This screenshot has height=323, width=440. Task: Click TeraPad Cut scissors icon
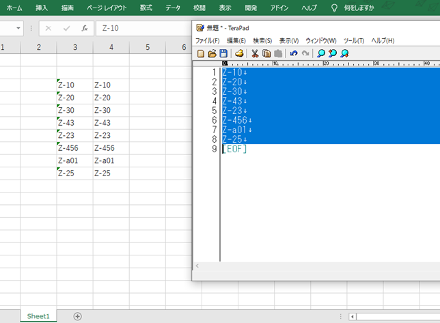pyautogui.click(x=255, y=53)
